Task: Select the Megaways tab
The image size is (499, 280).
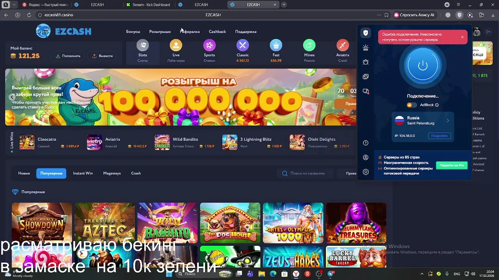Action: coord(112,173)
